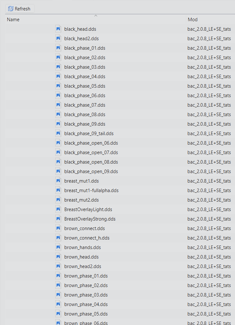Click the icon beside black_head.dds

(58, 29)
